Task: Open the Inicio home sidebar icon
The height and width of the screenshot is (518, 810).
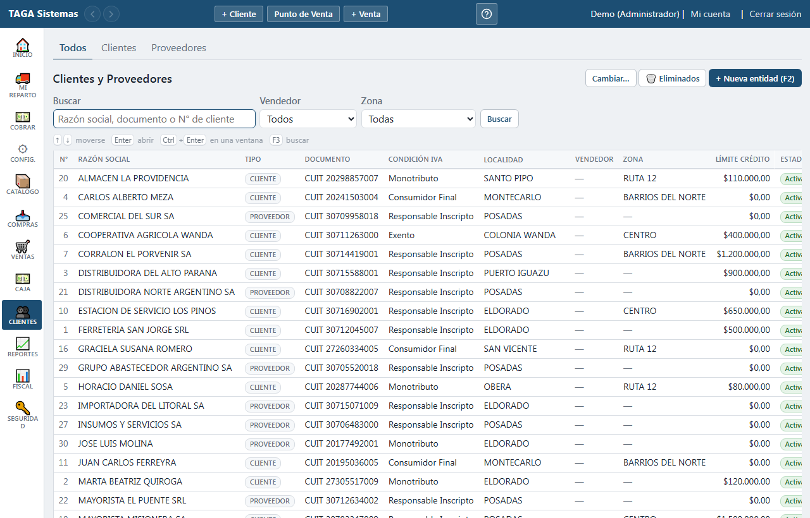Action: click(22, 48)
